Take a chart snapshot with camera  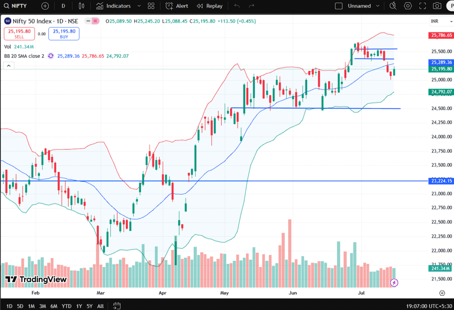[437, 6]
